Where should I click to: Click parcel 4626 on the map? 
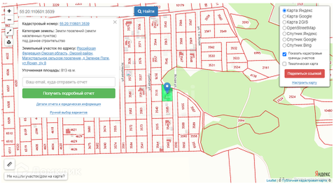click(x=74, y=149)
